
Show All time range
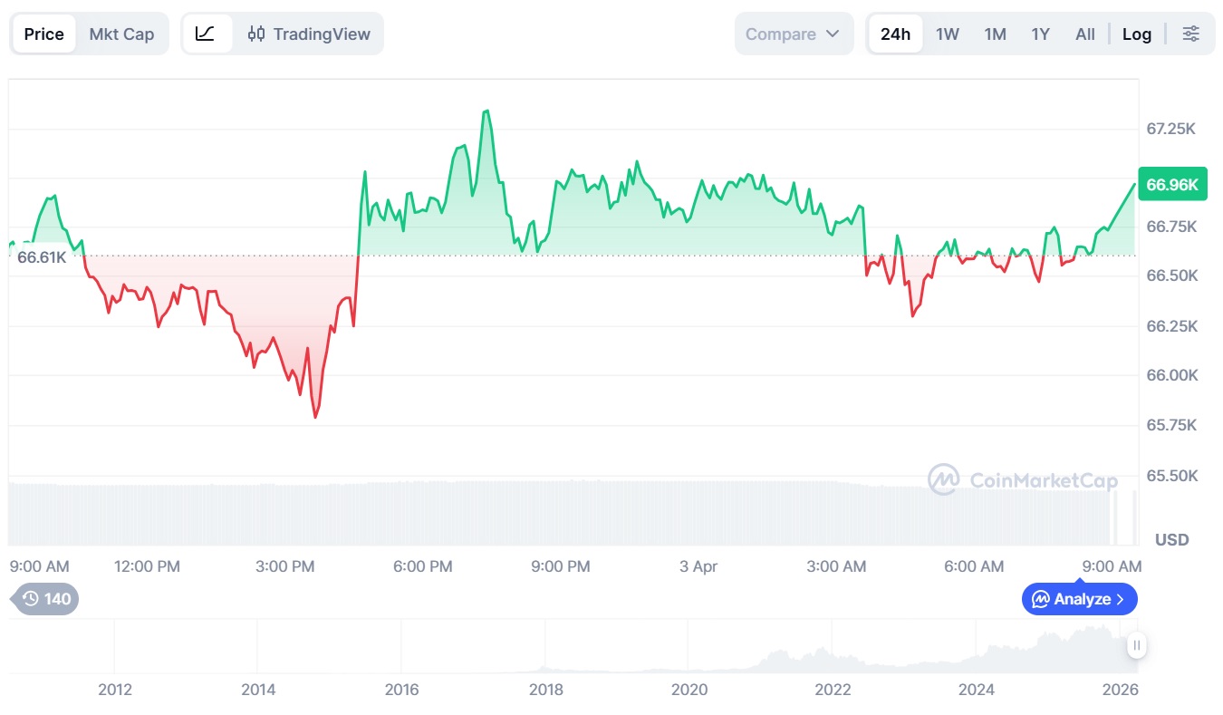pyautogui.click(x=1084, y=34)
